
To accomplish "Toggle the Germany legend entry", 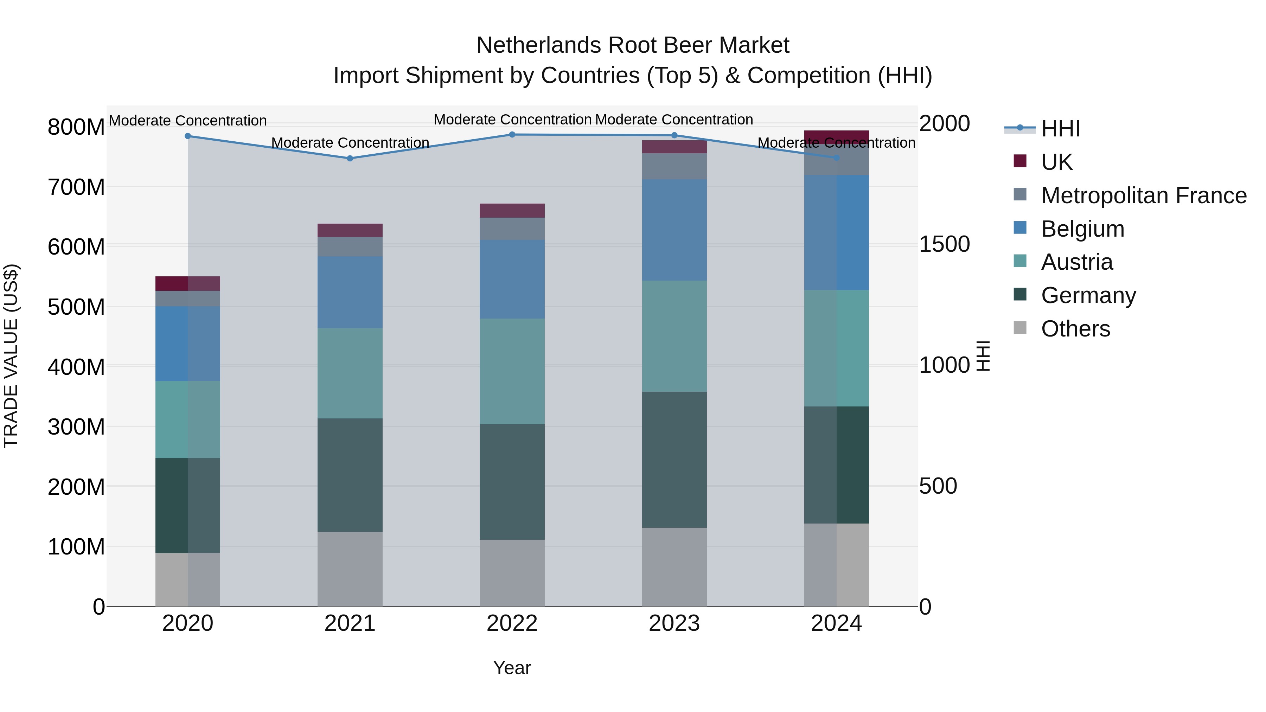I will (x=1088, y=295).
